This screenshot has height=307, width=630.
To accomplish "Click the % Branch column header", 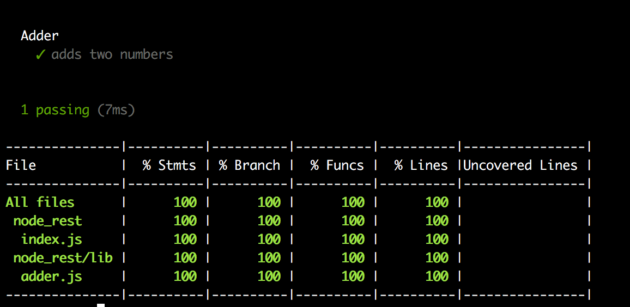I will click(x=250, y=165).
